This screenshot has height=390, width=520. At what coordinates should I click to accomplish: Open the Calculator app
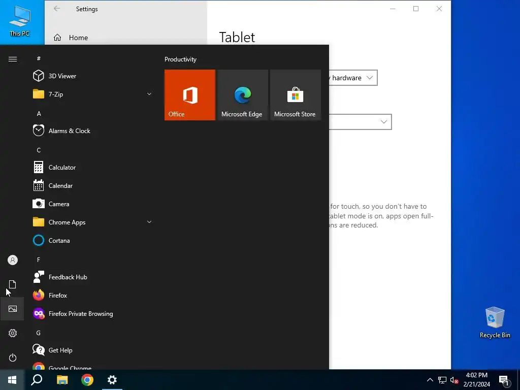coord(93,168)
